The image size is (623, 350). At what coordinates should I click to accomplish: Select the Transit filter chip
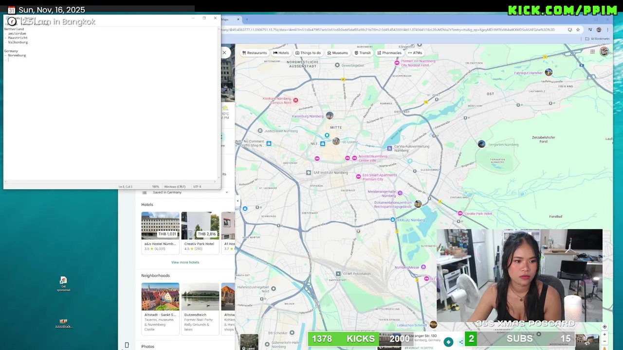[363, 52]
